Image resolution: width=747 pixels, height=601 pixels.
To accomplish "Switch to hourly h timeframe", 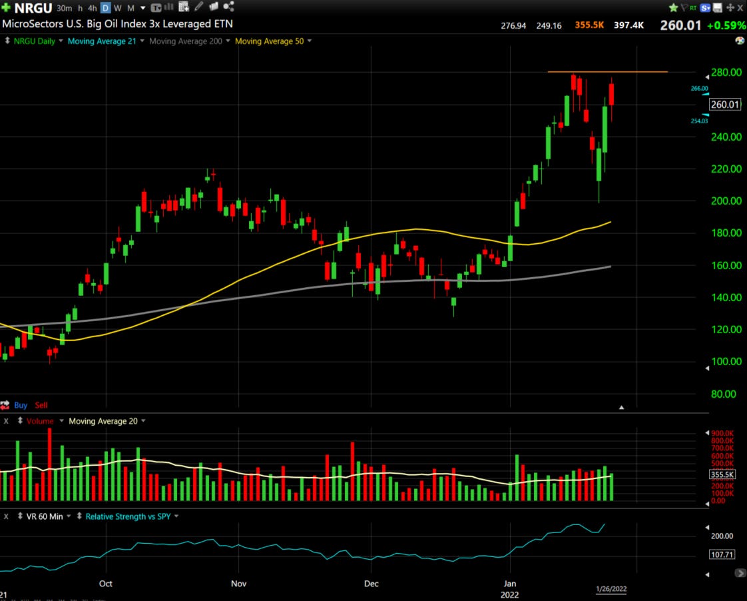I will pyautogui.click(x=80, y=8).
